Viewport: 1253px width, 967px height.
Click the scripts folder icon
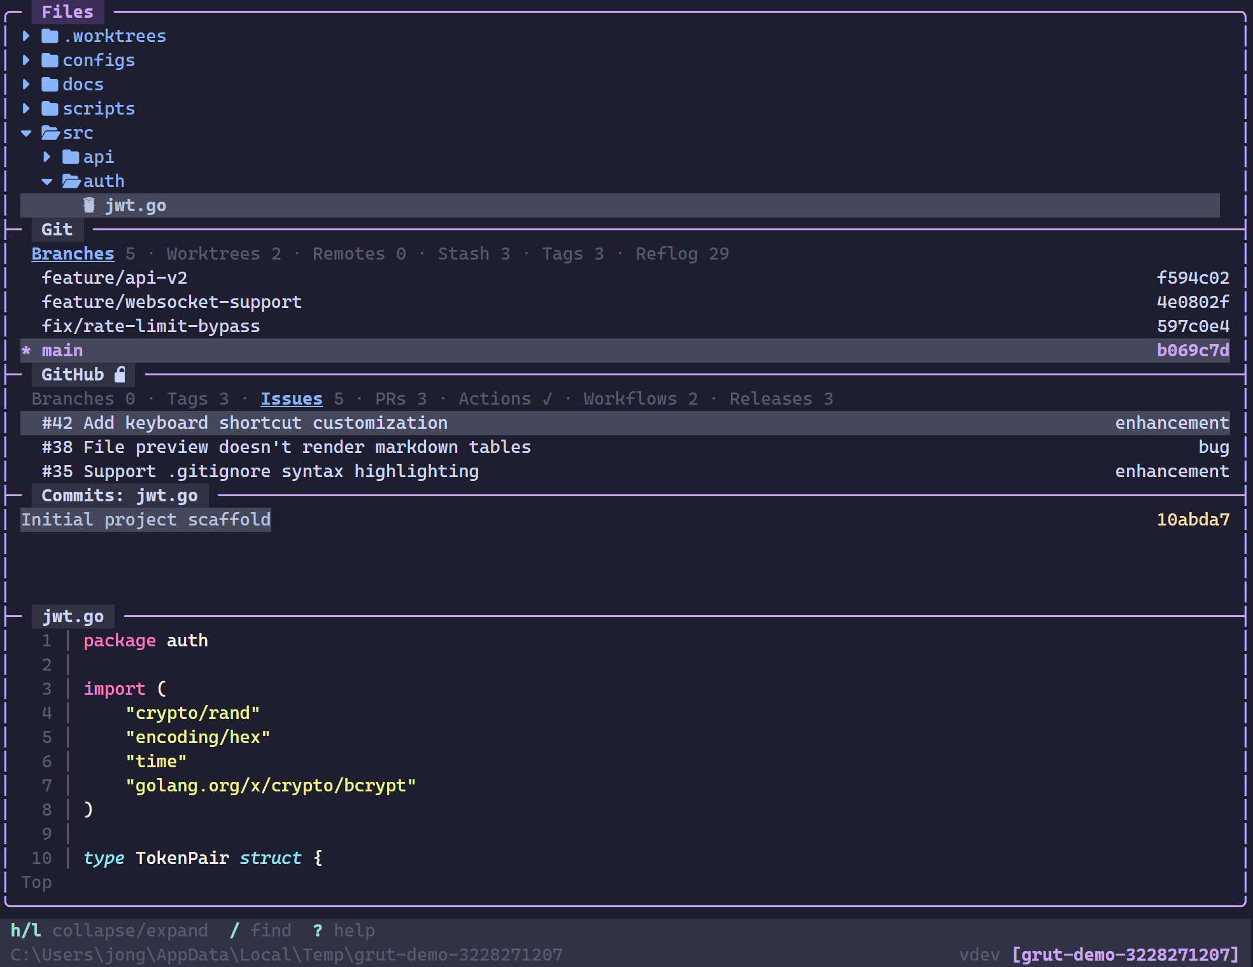pos(50,109)
